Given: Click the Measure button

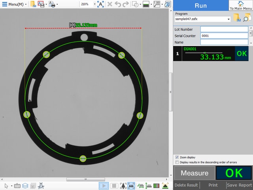Looking at the screenshot, I should pos(194,173).
